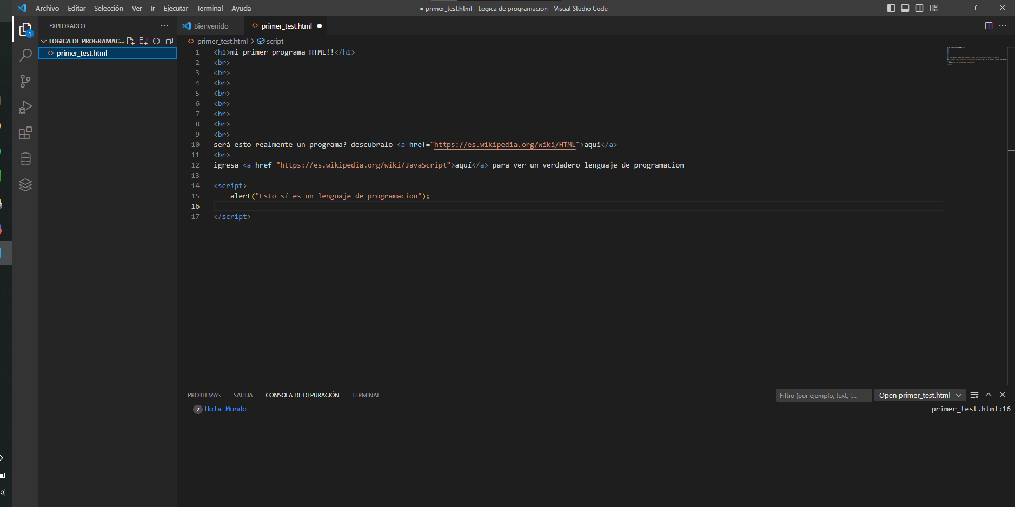
Task: Open the Extensions view
Action: 25,133
